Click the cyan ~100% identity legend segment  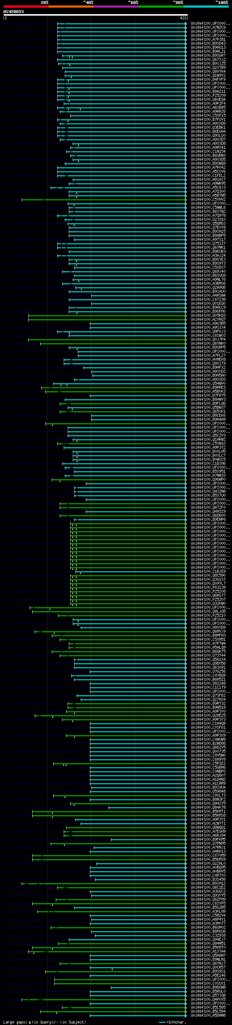206,7
